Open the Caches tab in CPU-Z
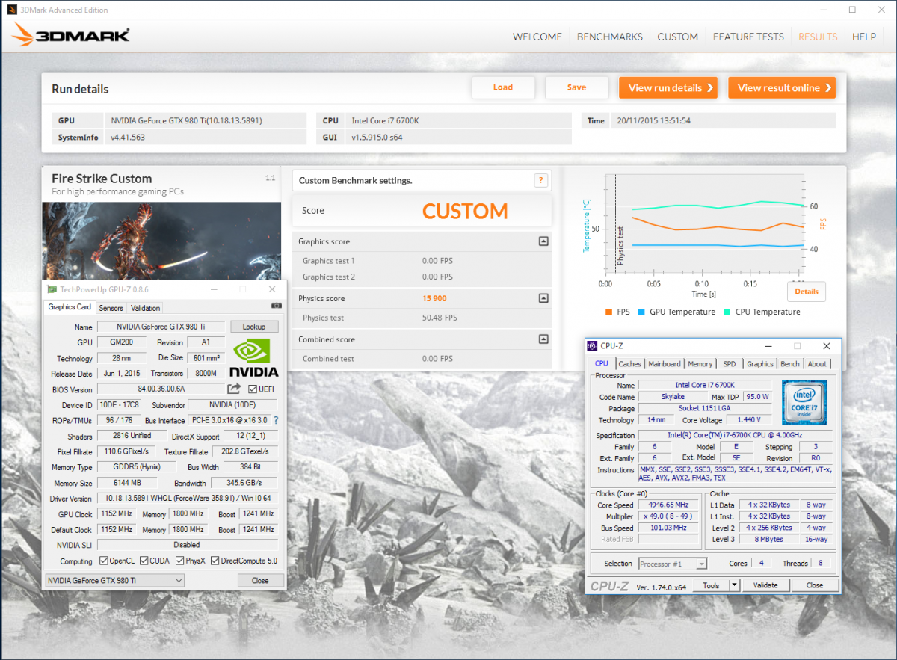 pos(629,364)
